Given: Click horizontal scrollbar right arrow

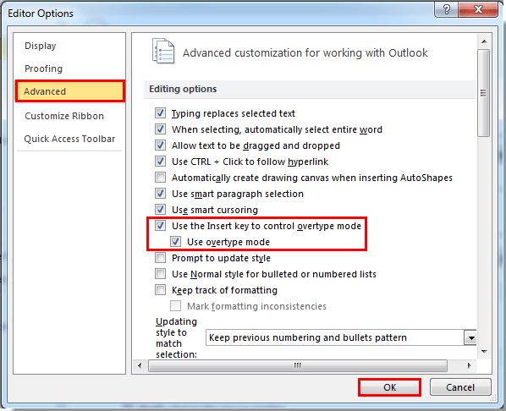Looking at the screenshot, I should [470, 365].
